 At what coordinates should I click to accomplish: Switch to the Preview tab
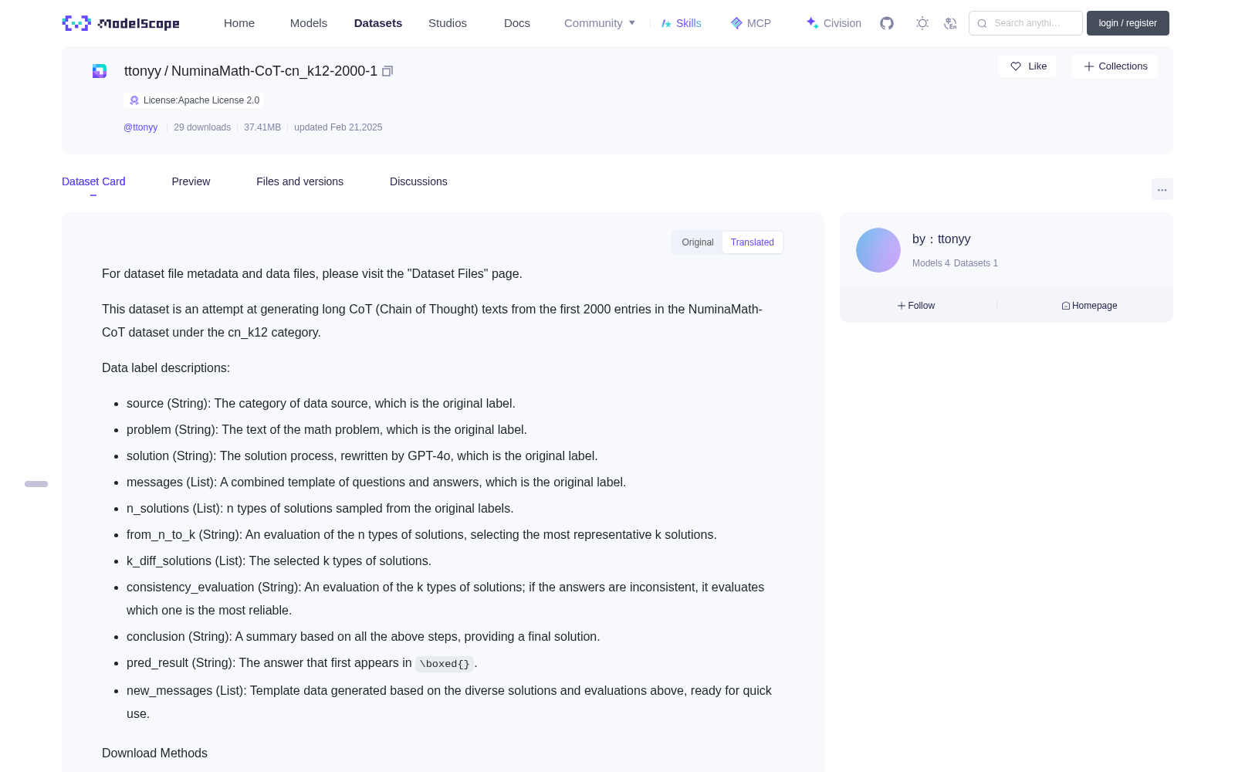click(191, 181)
